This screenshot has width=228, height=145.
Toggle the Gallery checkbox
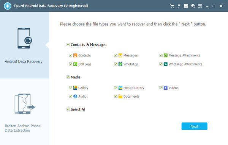click(71, 87)
